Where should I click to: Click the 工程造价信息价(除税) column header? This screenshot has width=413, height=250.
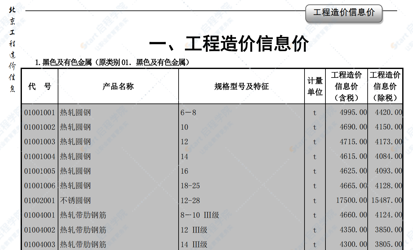tap(385, 86)
